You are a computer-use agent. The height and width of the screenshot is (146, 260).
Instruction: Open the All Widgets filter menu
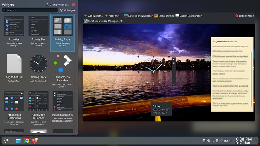67,11
